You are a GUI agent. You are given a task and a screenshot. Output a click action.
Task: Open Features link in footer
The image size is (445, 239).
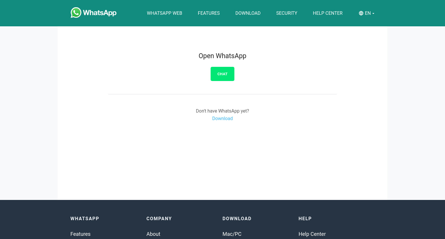(81, 234)
